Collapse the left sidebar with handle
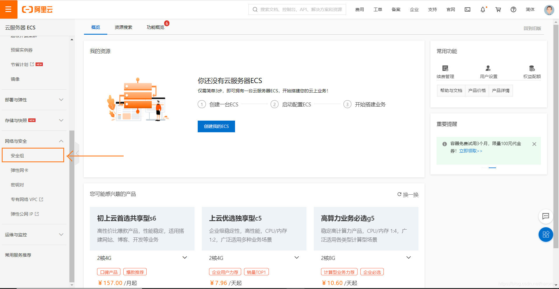 point(77,153)
